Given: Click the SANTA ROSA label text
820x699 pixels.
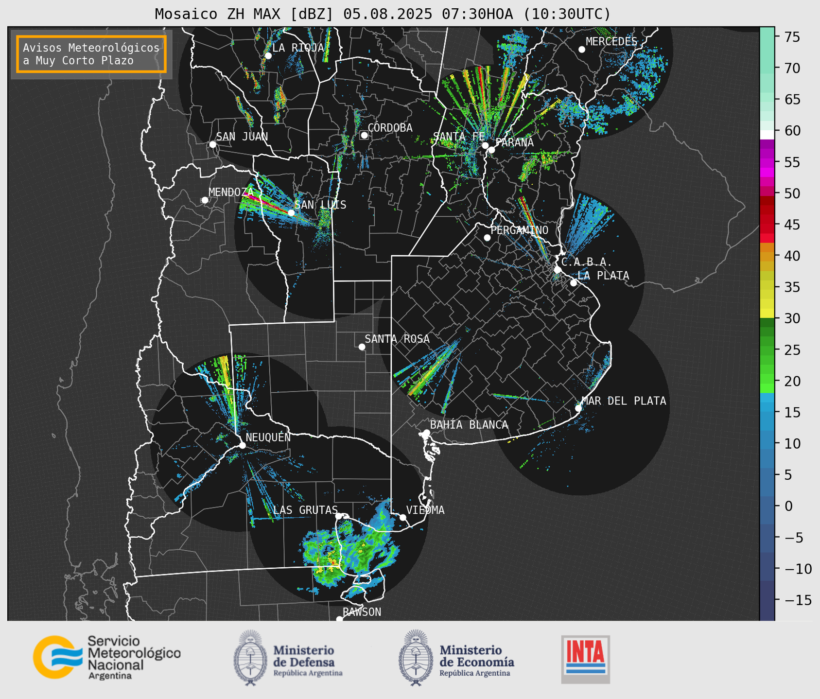Looking at the screenshot, I should point(397,339).
